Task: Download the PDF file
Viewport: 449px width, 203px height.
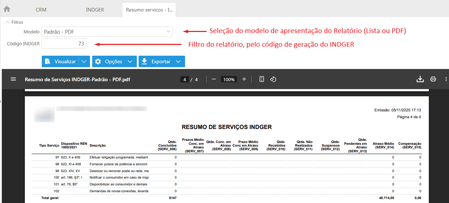Action: pos(420,79)
